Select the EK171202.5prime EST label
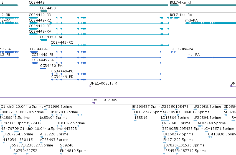 [x=178, y=140]
